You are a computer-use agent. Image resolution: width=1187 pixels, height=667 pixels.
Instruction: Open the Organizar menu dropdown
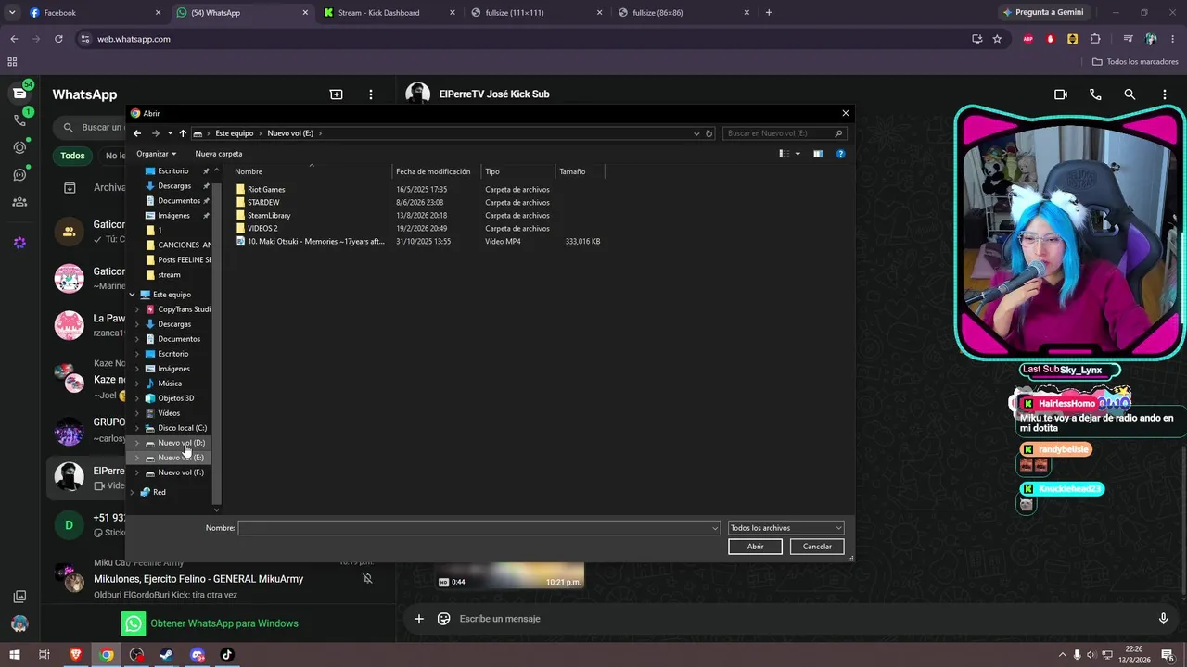(x=156, y=154)
